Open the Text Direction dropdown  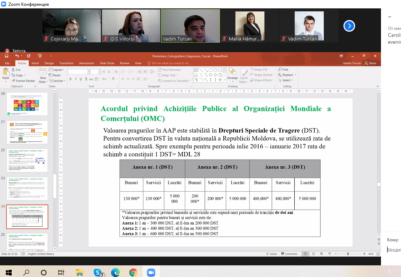tap(170, 70)
